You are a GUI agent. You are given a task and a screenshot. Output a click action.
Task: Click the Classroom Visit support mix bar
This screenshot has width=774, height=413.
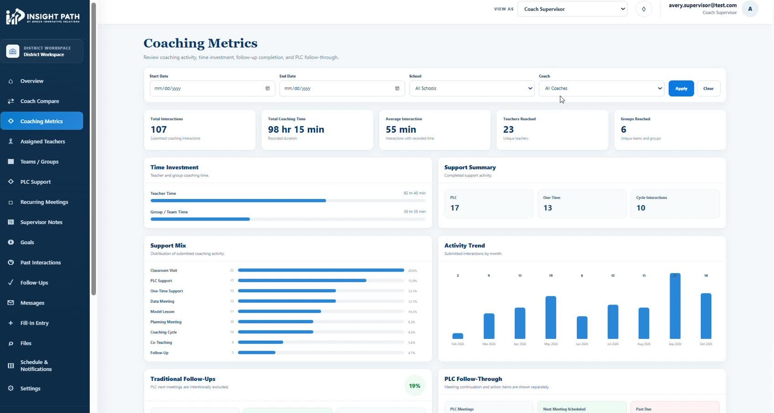pyautogui.click(x=321, y=270)
